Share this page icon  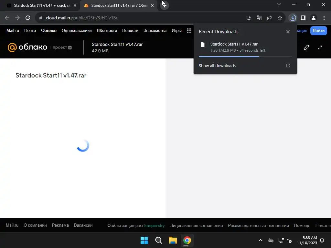tap(269, 18)
